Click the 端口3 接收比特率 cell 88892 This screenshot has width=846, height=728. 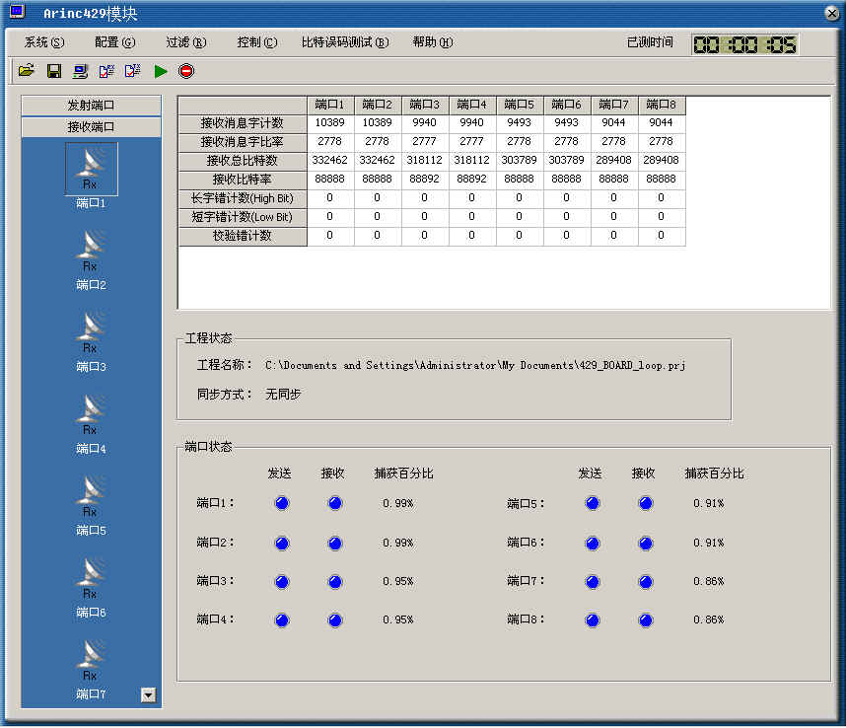click(x=425, y=180)
